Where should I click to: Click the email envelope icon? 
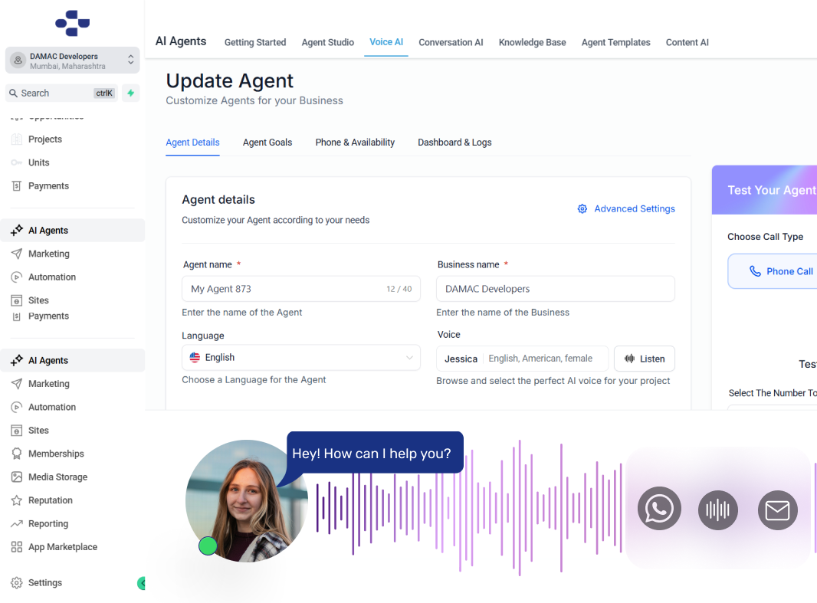click(777, 510)
